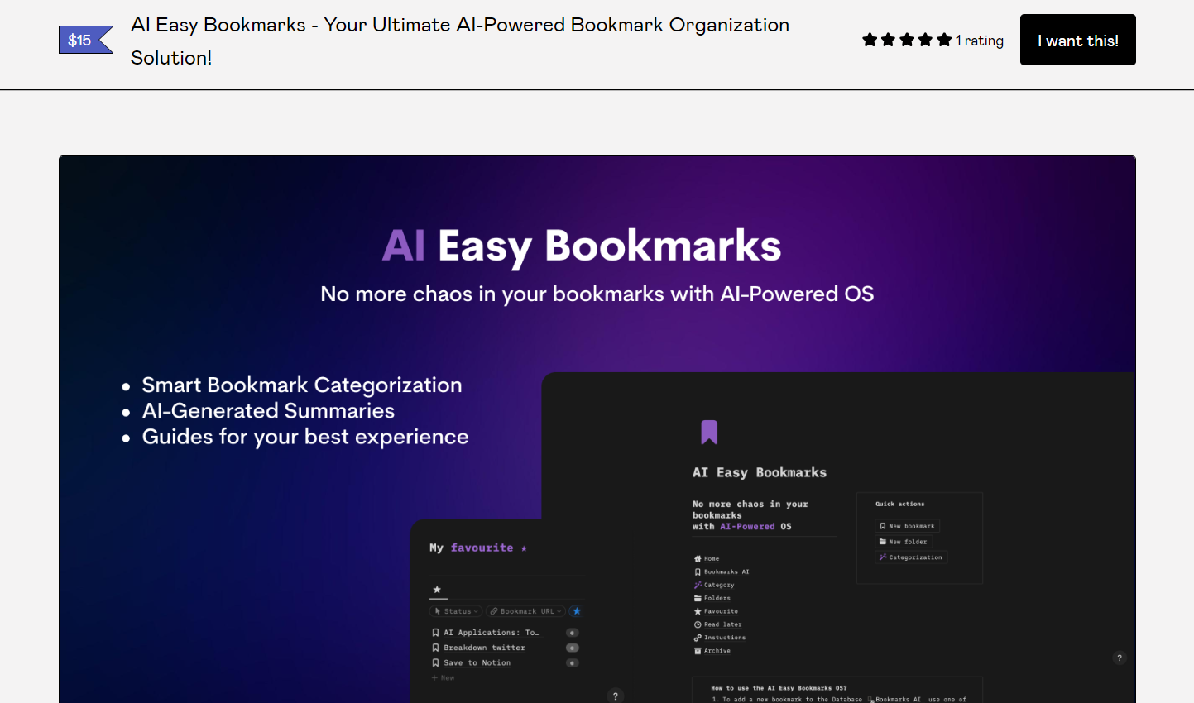The image size is (1194, 703).
Task: Switch to the starred view tab
Action: (x=438, y=589)
